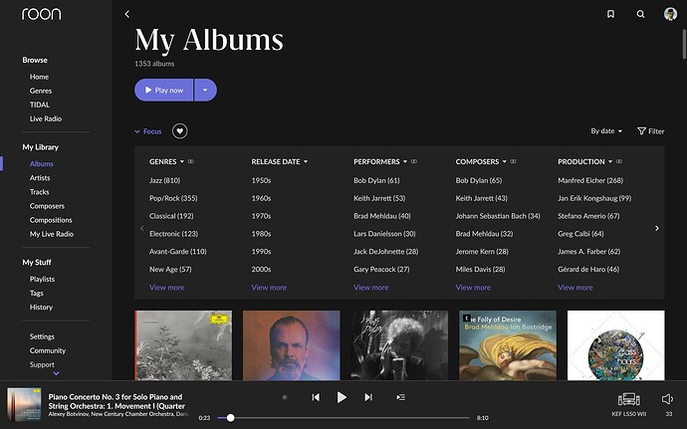Click the Play now button
Image resolution: width=687 pixels, height=429 pixels.
pyautogui.click(x=164, y=91)
